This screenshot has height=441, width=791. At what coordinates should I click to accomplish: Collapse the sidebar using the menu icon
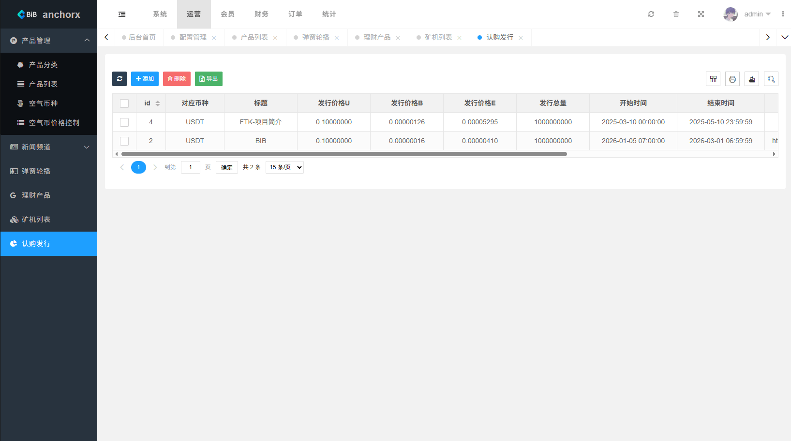[122, 14]
